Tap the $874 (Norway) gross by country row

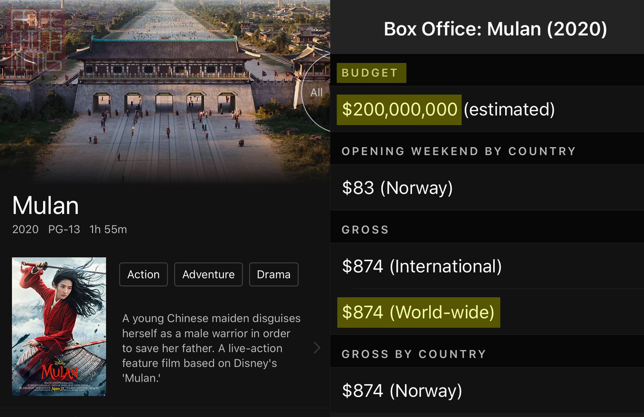[x=487, y=391]
